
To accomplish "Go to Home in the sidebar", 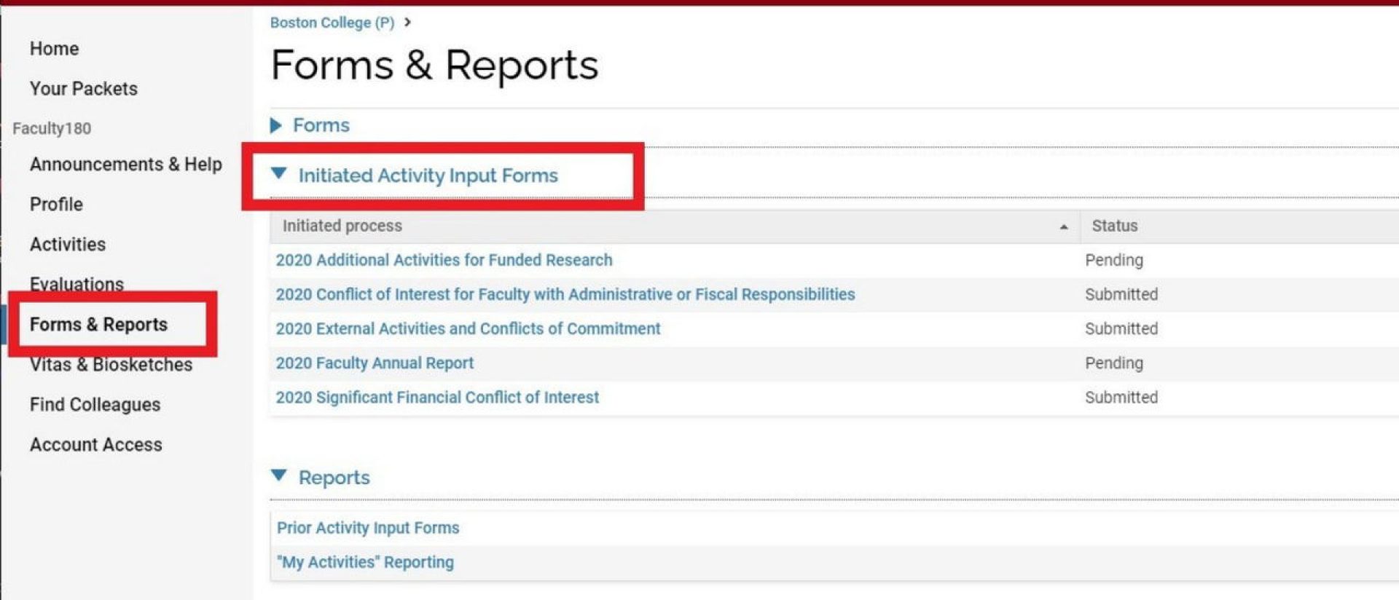I will (x=54, y=49).
